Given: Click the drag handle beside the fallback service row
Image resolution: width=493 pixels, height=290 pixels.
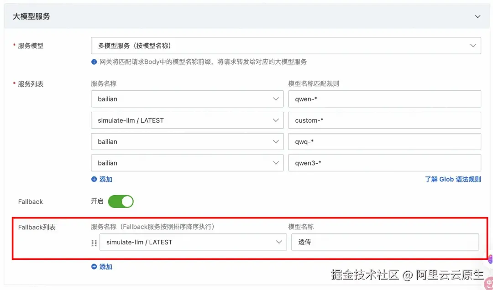Looking at the screenshot, I should click(94, 243).
